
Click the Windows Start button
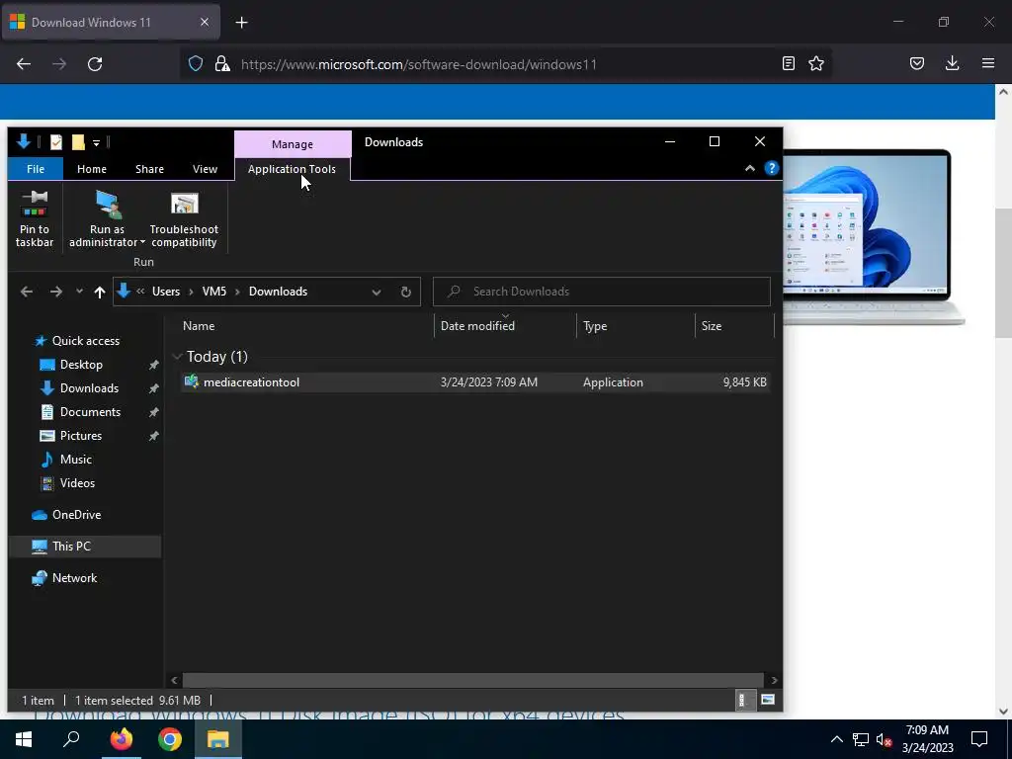[24, 739]
